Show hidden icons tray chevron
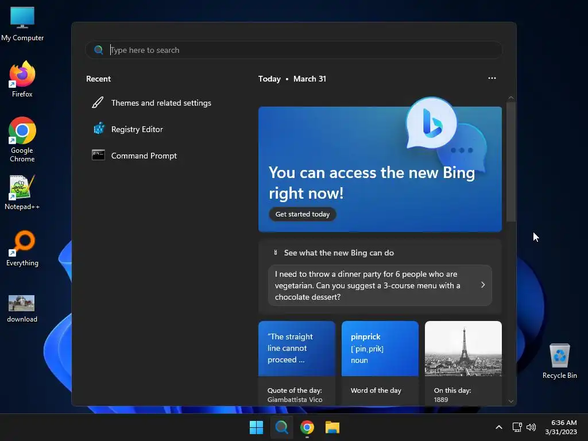This screenshot has height=441, width=588. click(499, 427)
